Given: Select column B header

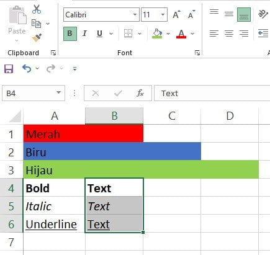Looking at the screenshot, I should [114, 115].
